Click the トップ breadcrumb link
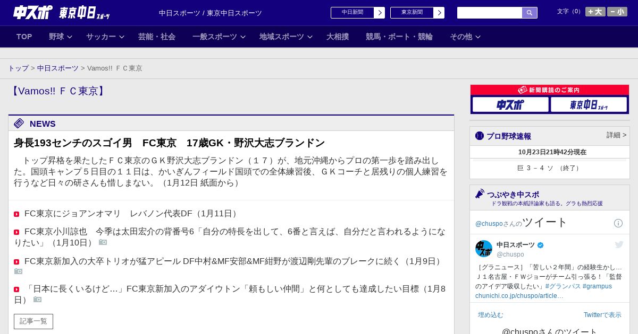 click(19, 68)
